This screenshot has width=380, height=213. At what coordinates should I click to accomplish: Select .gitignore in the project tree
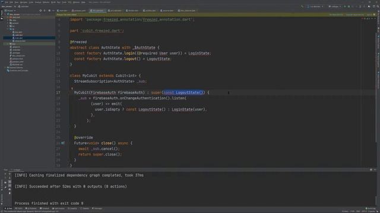(x=15, y=47)
